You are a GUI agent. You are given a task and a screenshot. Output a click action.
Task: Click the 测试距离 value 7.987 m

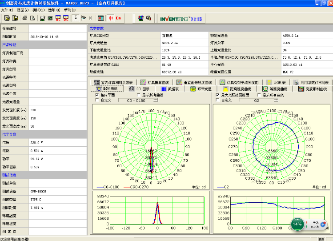(36, 208)
